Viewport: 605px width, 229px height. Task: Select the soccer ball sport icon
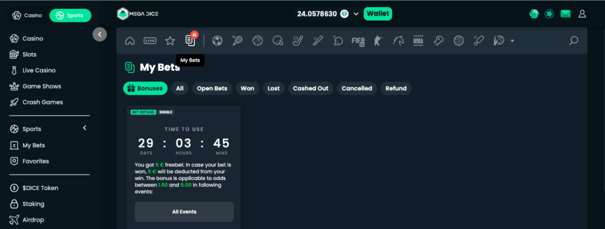(x=217, y=41)
